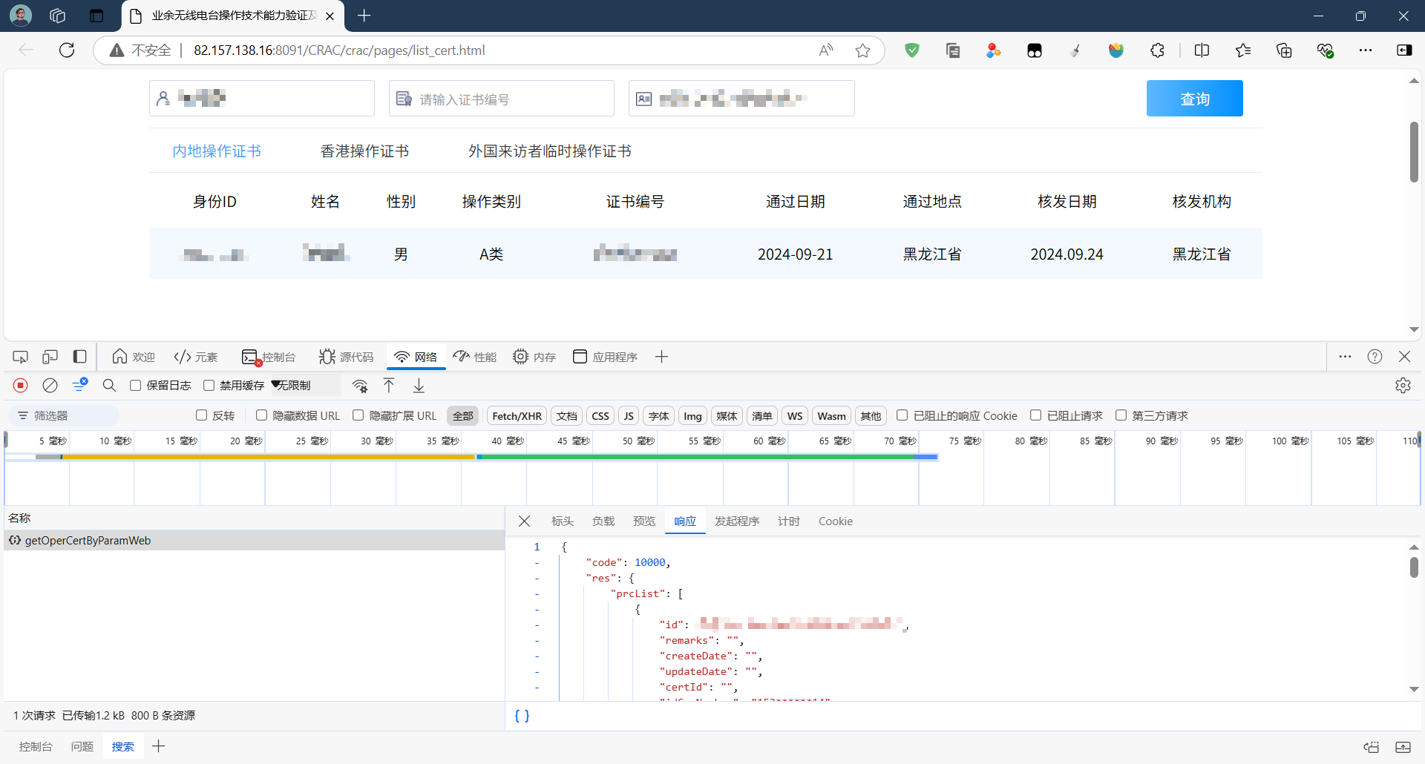Click the 筛选器 filter input
Screen dimensions: 1425x764
(x=65, y=415)
